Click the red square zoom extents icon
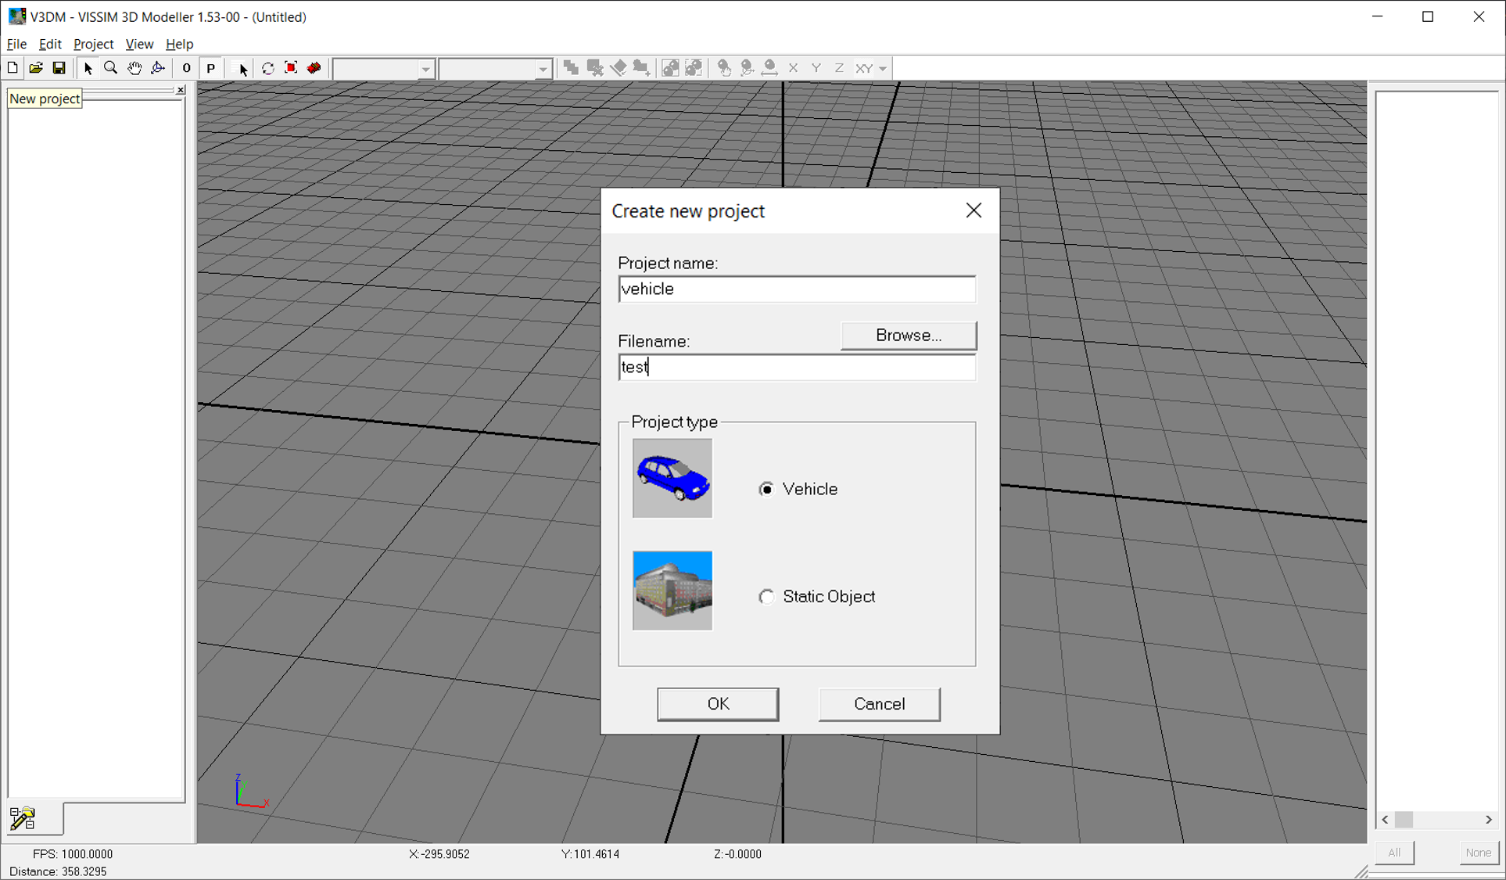The height and width of the screenshot is (880, 1506). click(x=291, y=68)
